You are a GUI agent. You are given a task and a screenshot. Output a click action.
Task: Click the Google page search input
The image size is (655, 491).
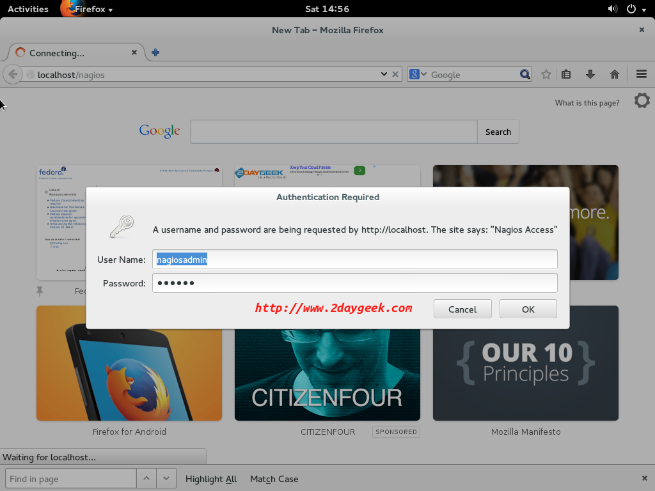coord(334,132)
